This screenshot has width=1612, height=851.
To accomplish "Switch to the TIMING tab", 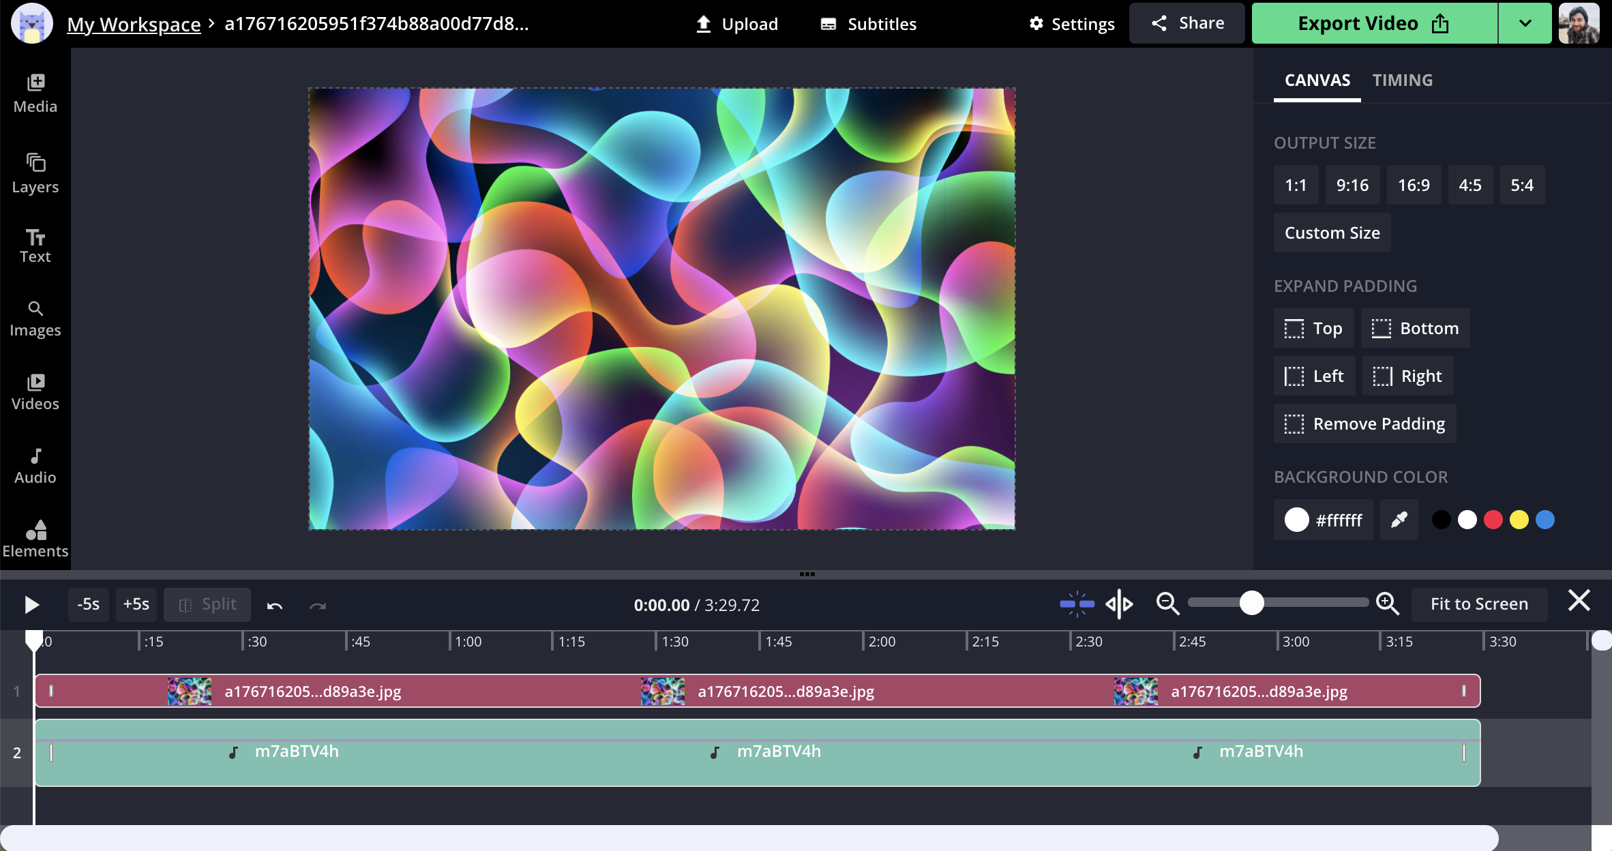I will tap(1402, 80).
